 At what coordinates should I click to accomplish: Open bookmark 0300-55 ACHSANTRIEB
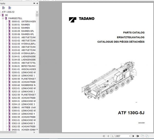click(24, 117)
